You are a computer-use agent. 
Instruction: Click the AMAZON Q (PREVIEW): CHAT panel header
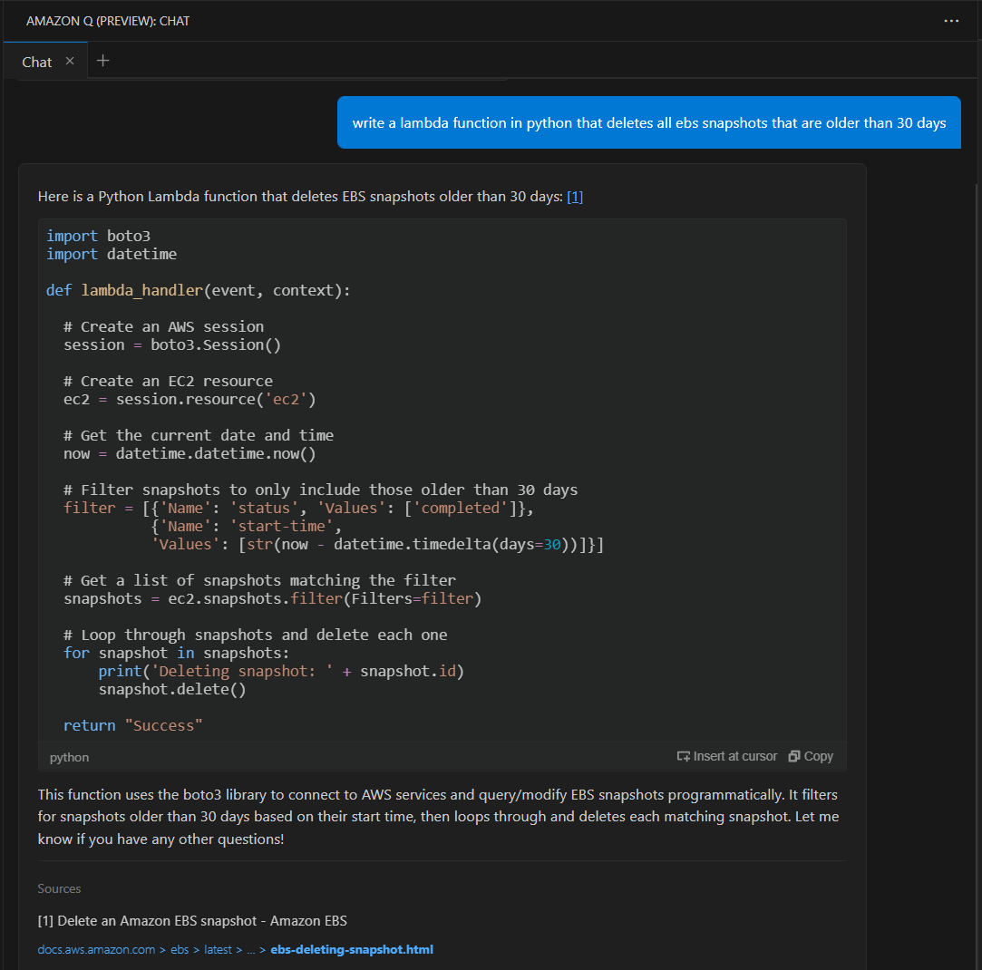point(107,21)
